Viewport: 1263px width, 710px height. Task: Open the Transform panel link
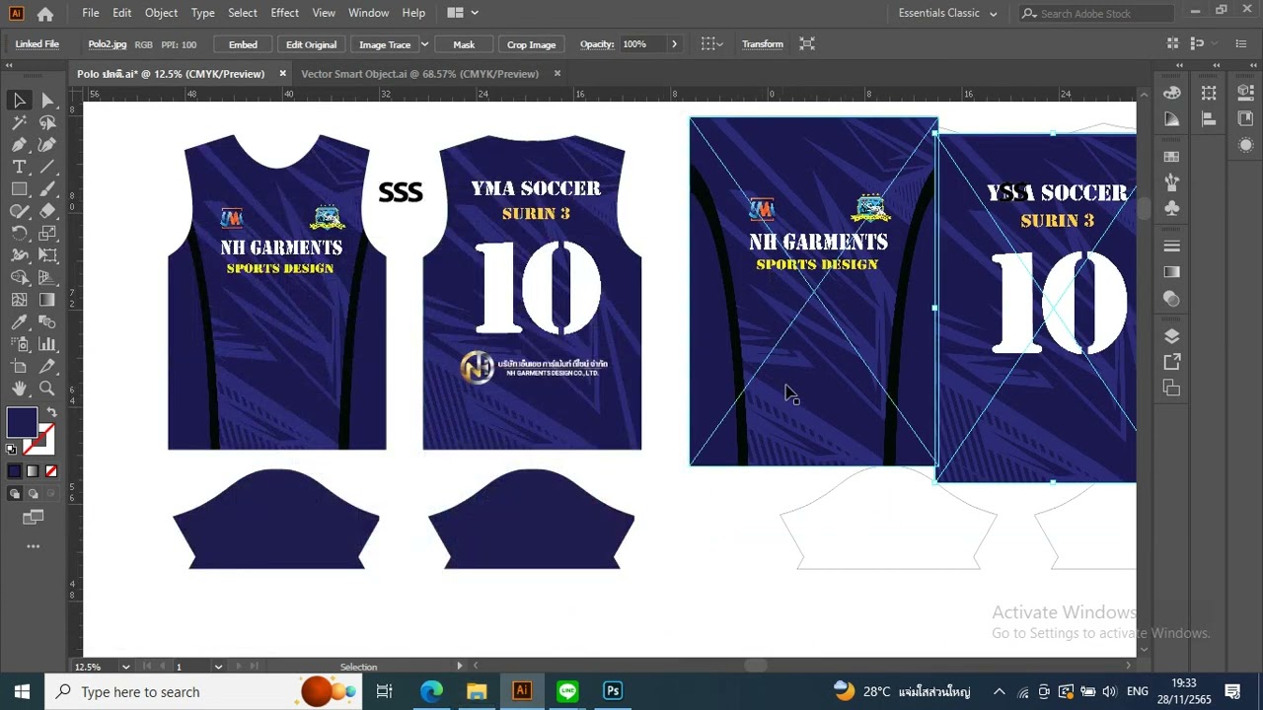tap(763, 44)
